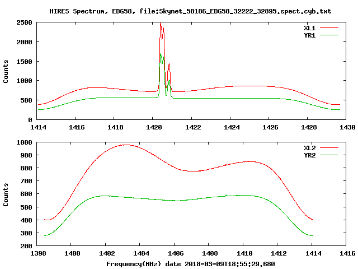Image resolution: width=358 pixels, height=269 pixels.
Task: Click the 1418 x-axis tick label
Action: click(x=115, y=127)
